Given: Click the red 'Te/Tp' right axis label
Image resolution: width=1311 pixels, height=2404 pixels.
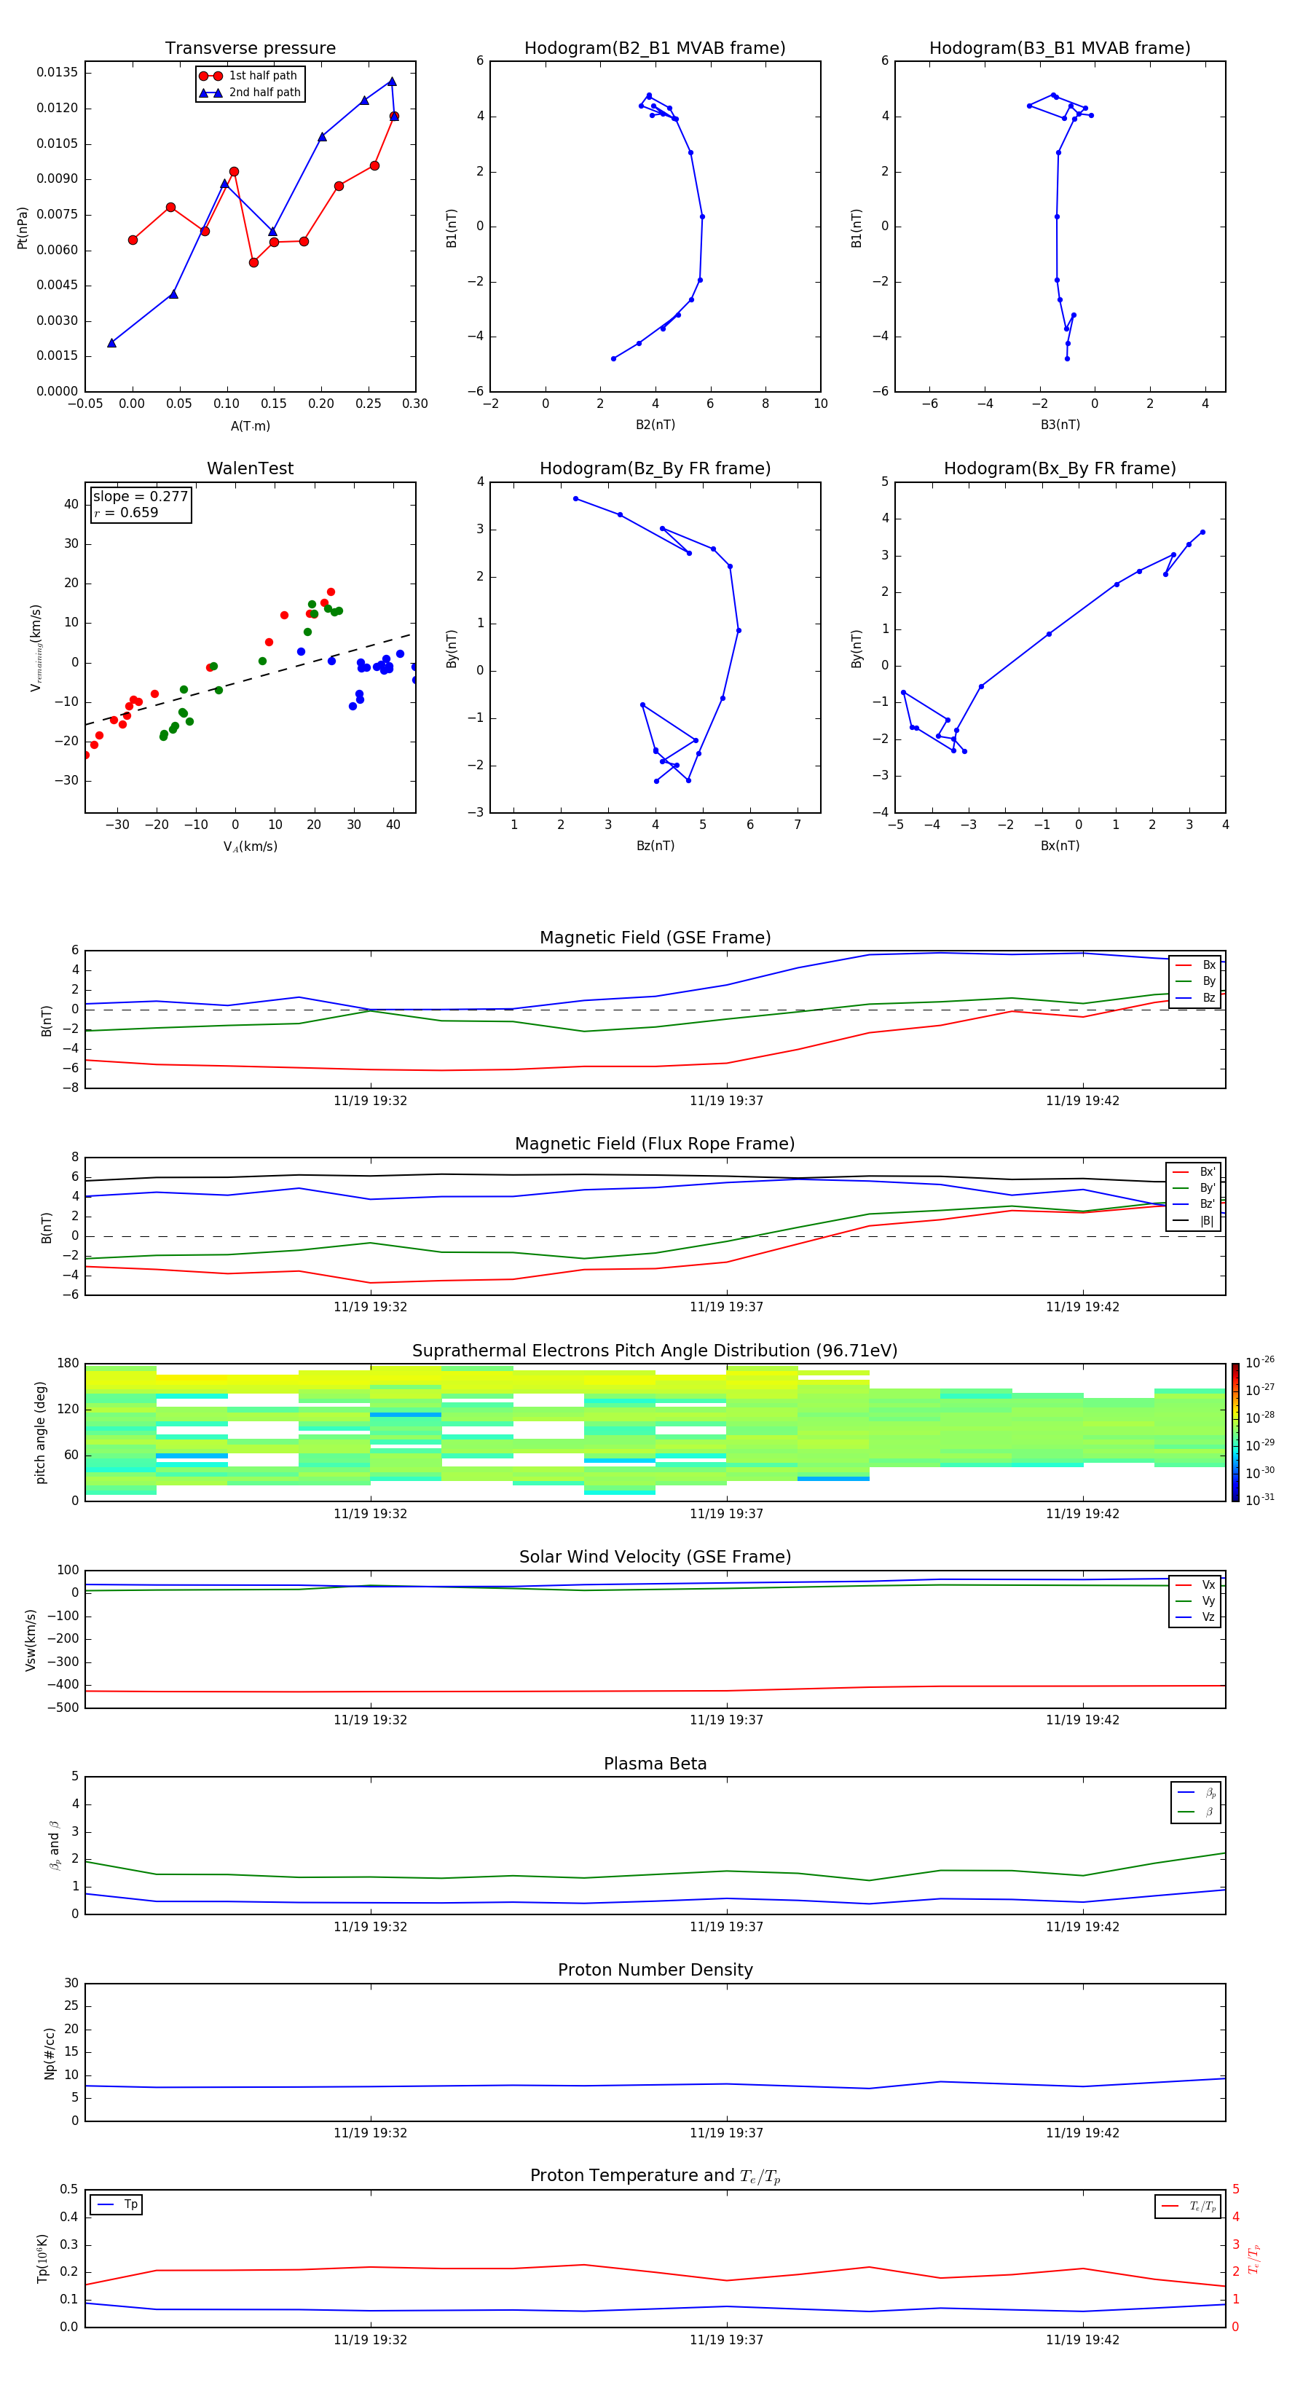Looking at the screenshot, I should click(1254, 2259).
